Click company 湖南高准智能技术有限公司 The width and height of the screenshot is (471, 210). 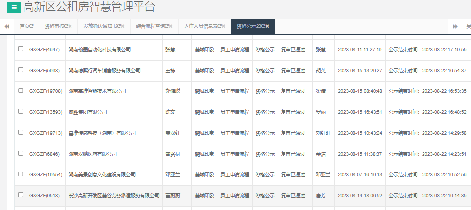[97, 91]
